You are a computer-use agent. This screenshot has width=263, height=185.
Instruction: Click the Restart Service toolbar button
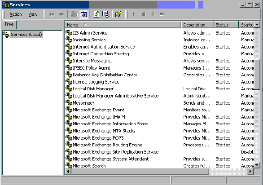(162, 14)
